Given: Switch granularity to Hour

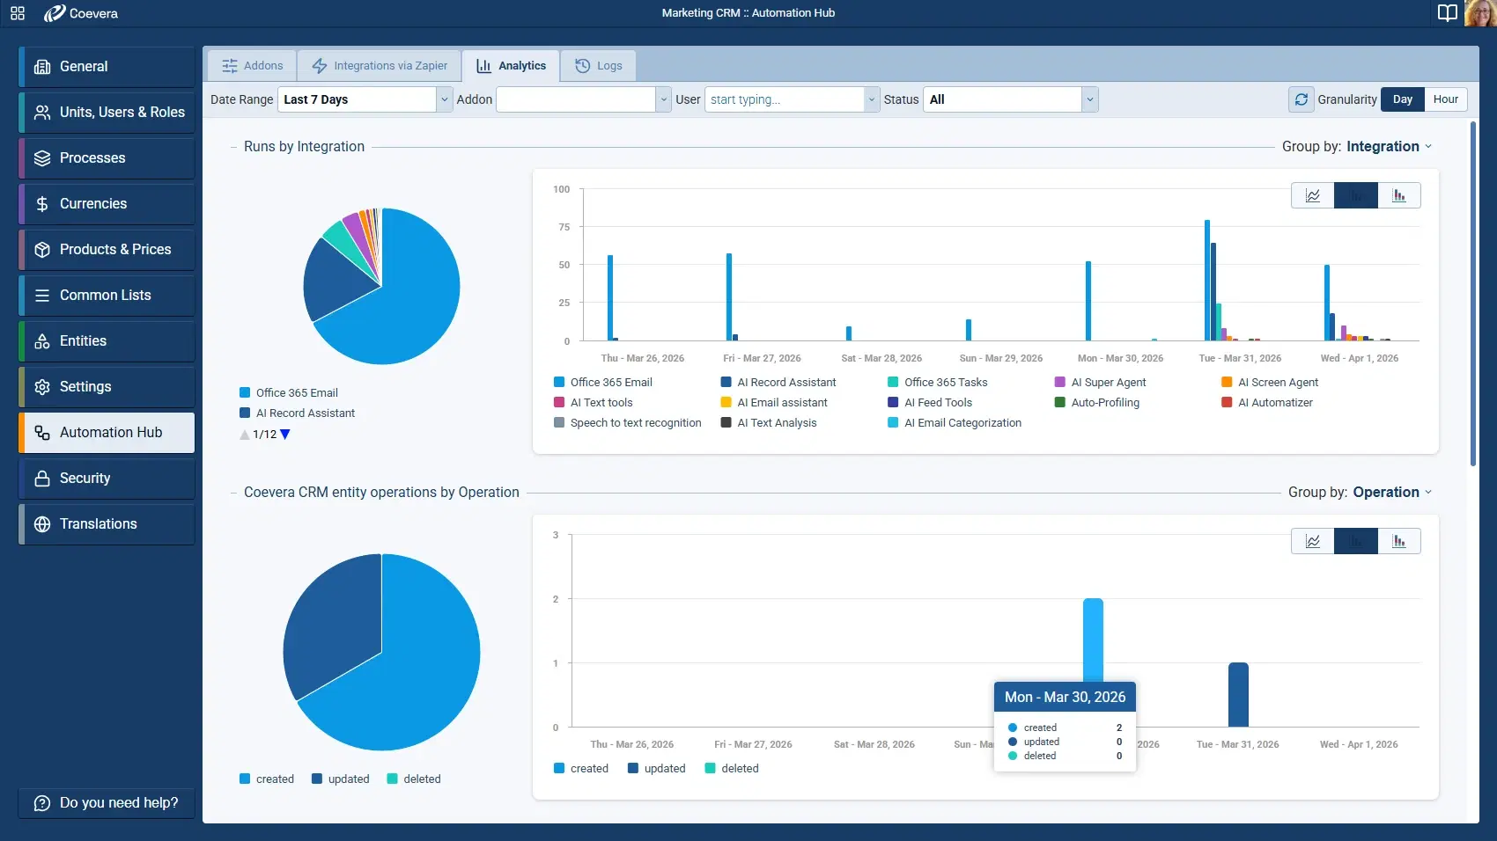Looking at the screenshot, I should (x=1445, y=99).
